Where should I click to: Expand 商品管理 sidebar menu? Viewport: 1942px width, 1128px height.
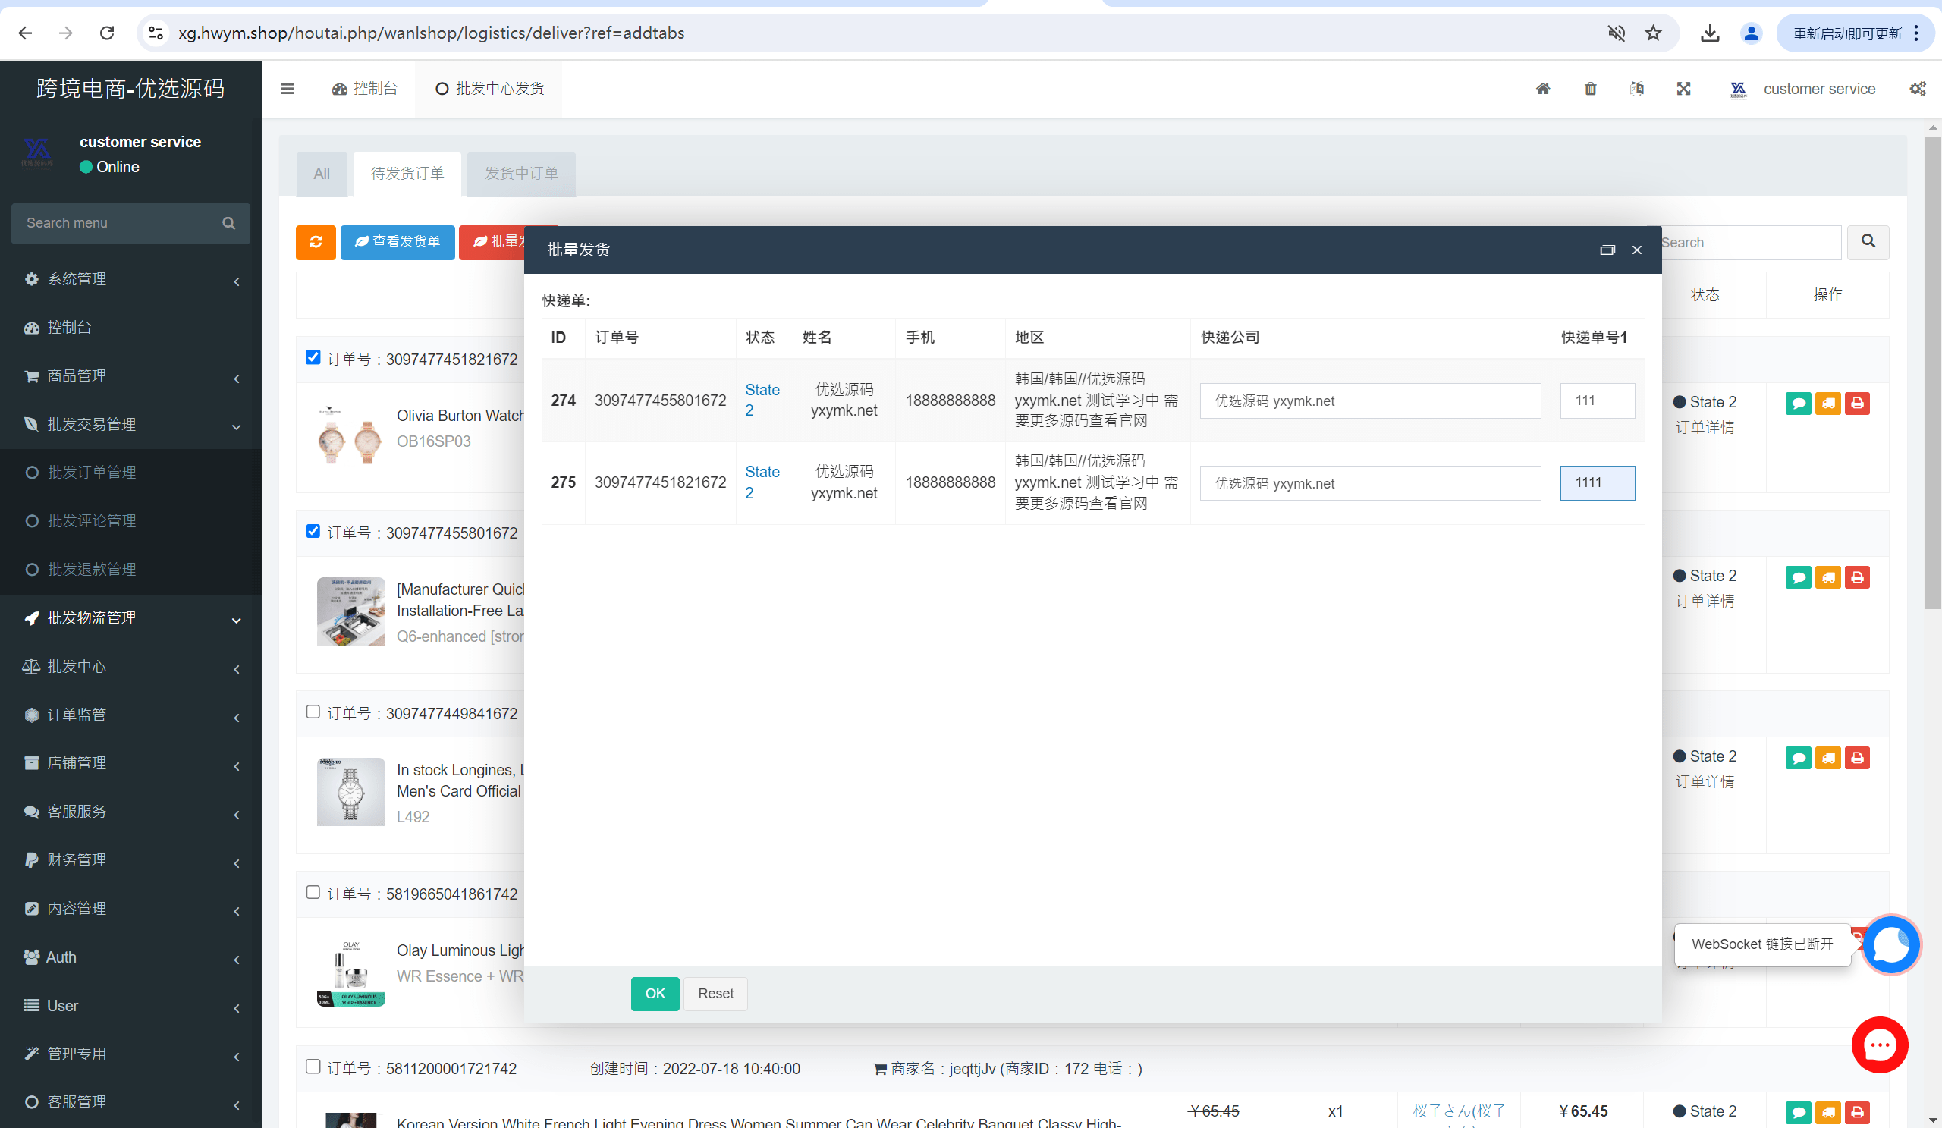[x=131, y=376]
